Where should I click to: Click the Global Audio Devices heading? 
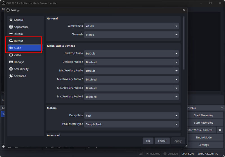pos(61,46)
